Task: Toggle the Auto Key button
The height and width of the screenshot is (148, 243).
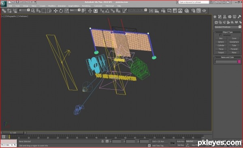Action: tap(181, 142)
